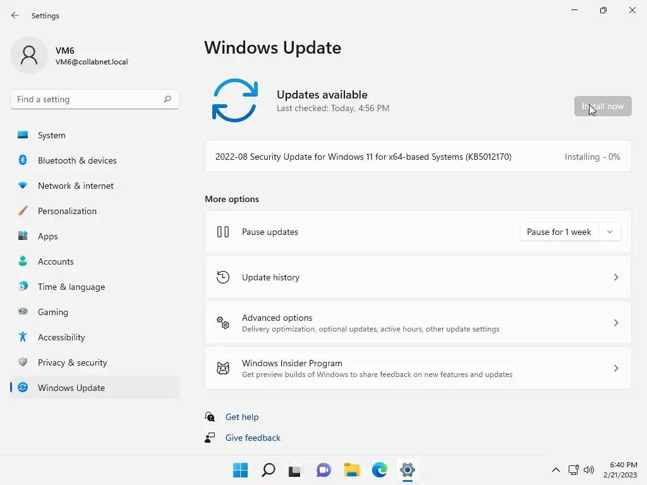The height and width of the screenshot is (485, 647).
Task: Click the VM6 account name
Action: (65, 51)
